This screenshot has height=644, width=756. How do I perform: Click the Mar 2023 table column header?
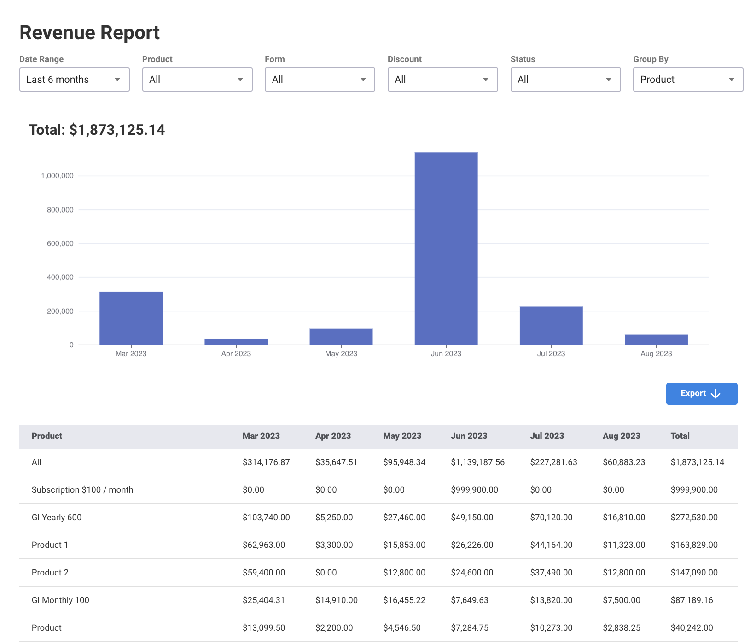(x=261, y=436)
